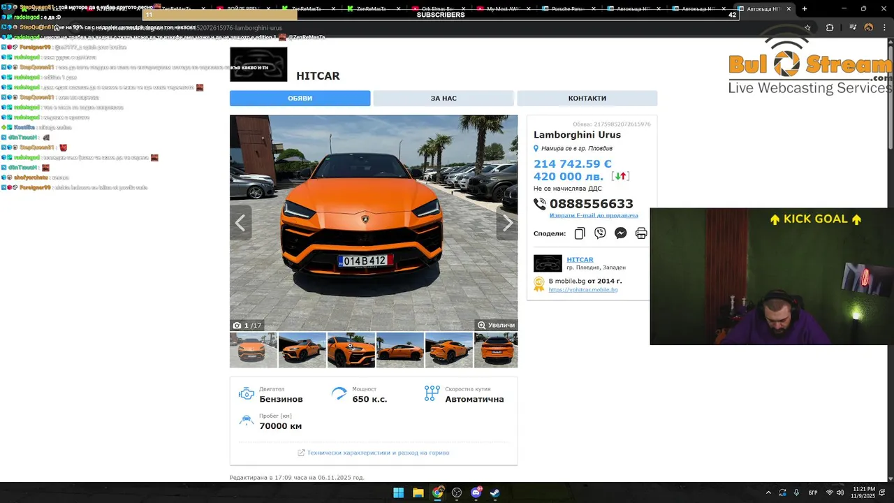This screenshot has height=503, width=894.
Task: Click the main orange Urus photo
Action: (374, 223)
